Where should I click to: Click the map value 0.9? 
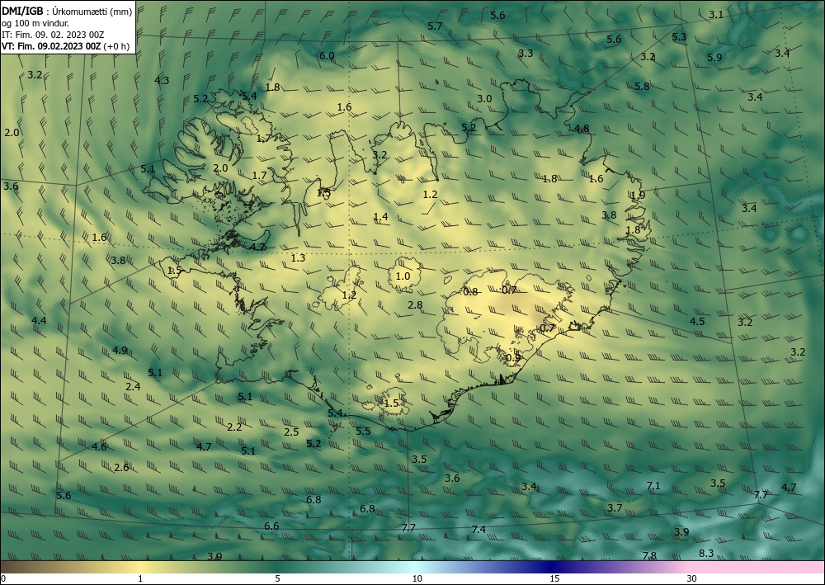[x=513, y=358]
